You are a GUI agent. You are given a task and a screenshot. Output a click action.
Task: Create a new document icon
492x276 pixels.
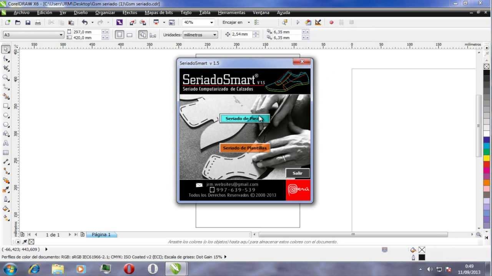[x=8, y=23]
